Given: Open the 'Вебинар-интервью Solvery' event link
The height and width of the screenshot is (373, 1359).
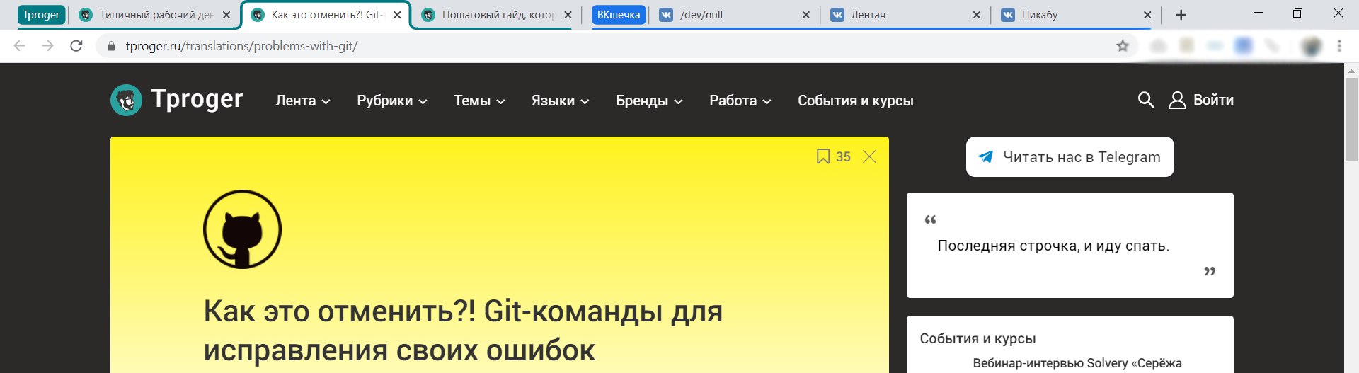Looking at the screenshot, I should [1077, 363].
